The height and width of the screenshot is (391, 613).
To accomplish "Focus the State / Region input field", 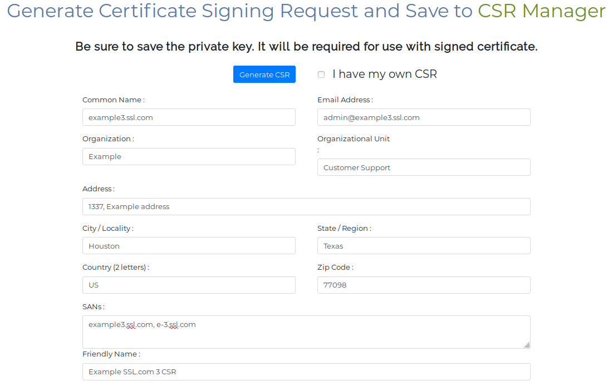I will 424,246.
